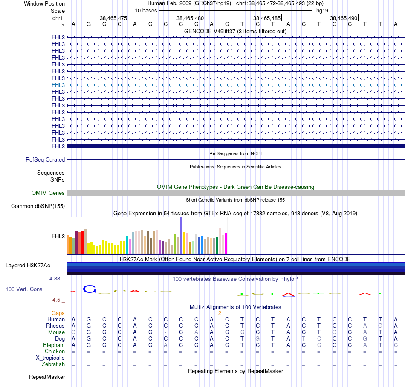The width and height of the screenshot is (405, 387).
Task: Click the magenta bar in GTEx chart
Action: click(226, 243)
